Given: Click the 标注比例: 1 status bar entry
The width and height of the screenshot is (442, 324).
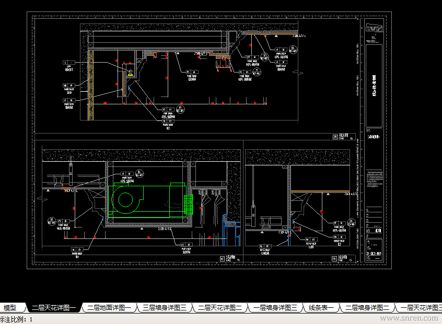Looking at the screenshot, I should tap(16, 319).
